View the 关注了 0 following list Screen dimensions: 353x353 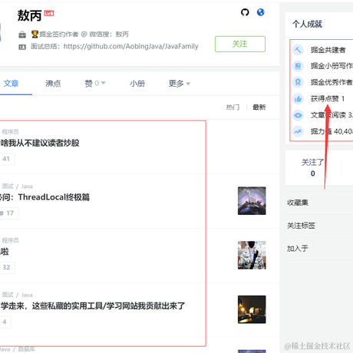coord(312,168)
